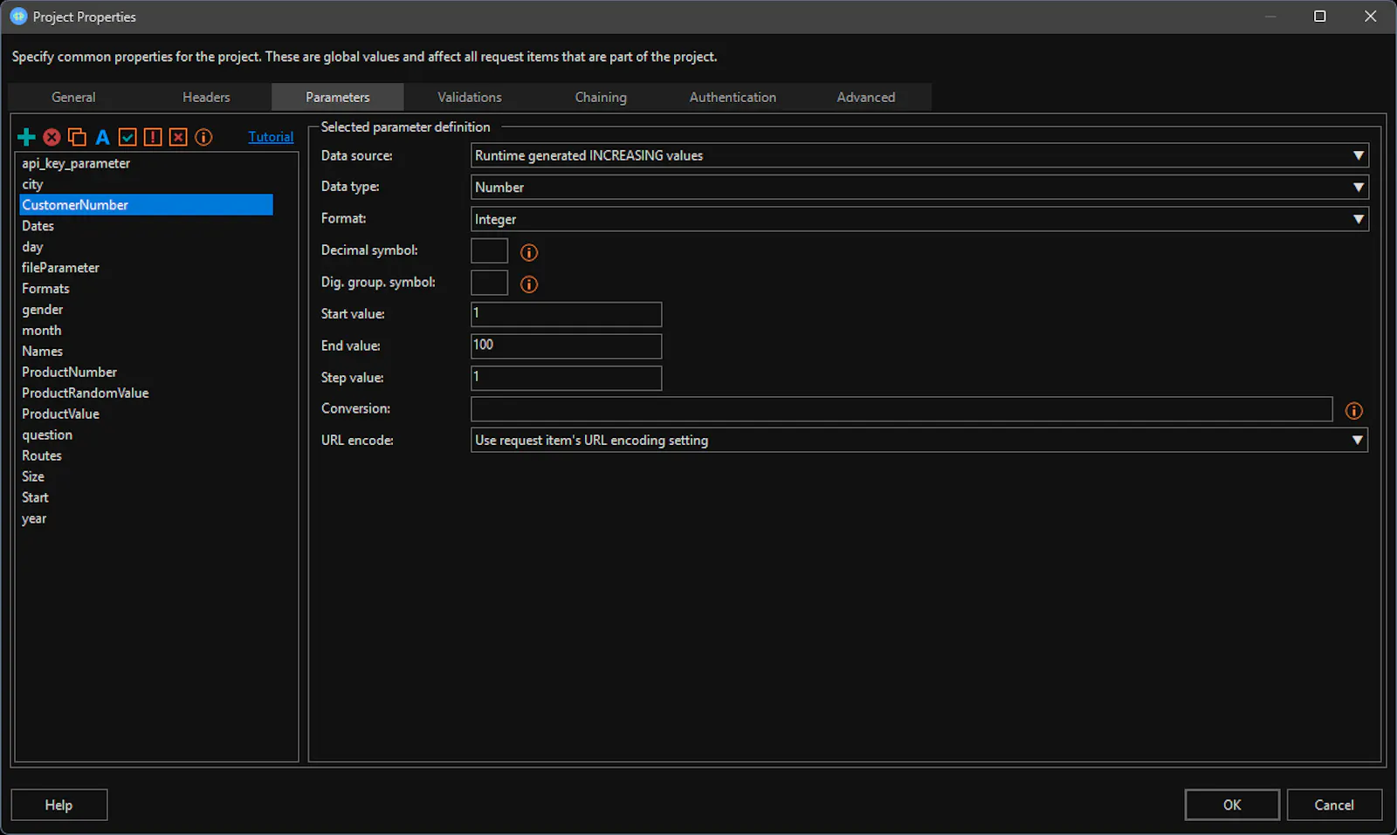Click the Step value field
Image resolution: width=1397 pixels, height=835 pixels.
(566, 378)
